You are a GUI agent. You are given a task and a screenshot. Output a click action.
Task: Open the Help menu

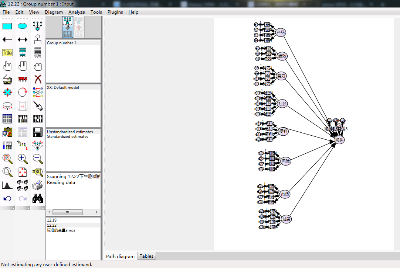(133, 12)
